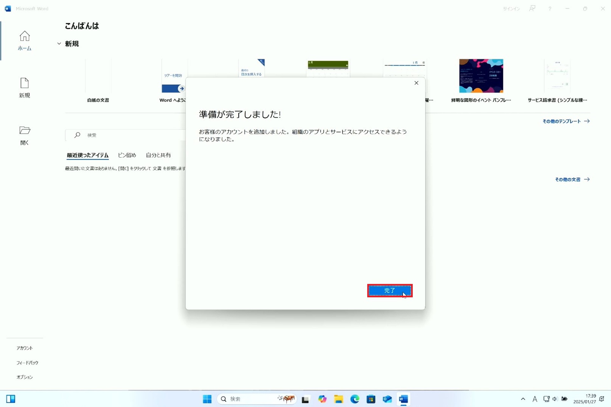This screenshot has height=407, width=611.
Task: Open the Windows Start menu
Action: pyautogui.click(x=207, y=399)
